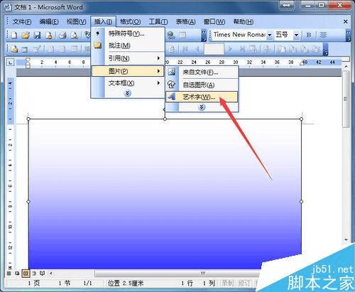Click the globe hyperlink icon
This screenshot has width=355, height=292.
[x=171, y=35]
